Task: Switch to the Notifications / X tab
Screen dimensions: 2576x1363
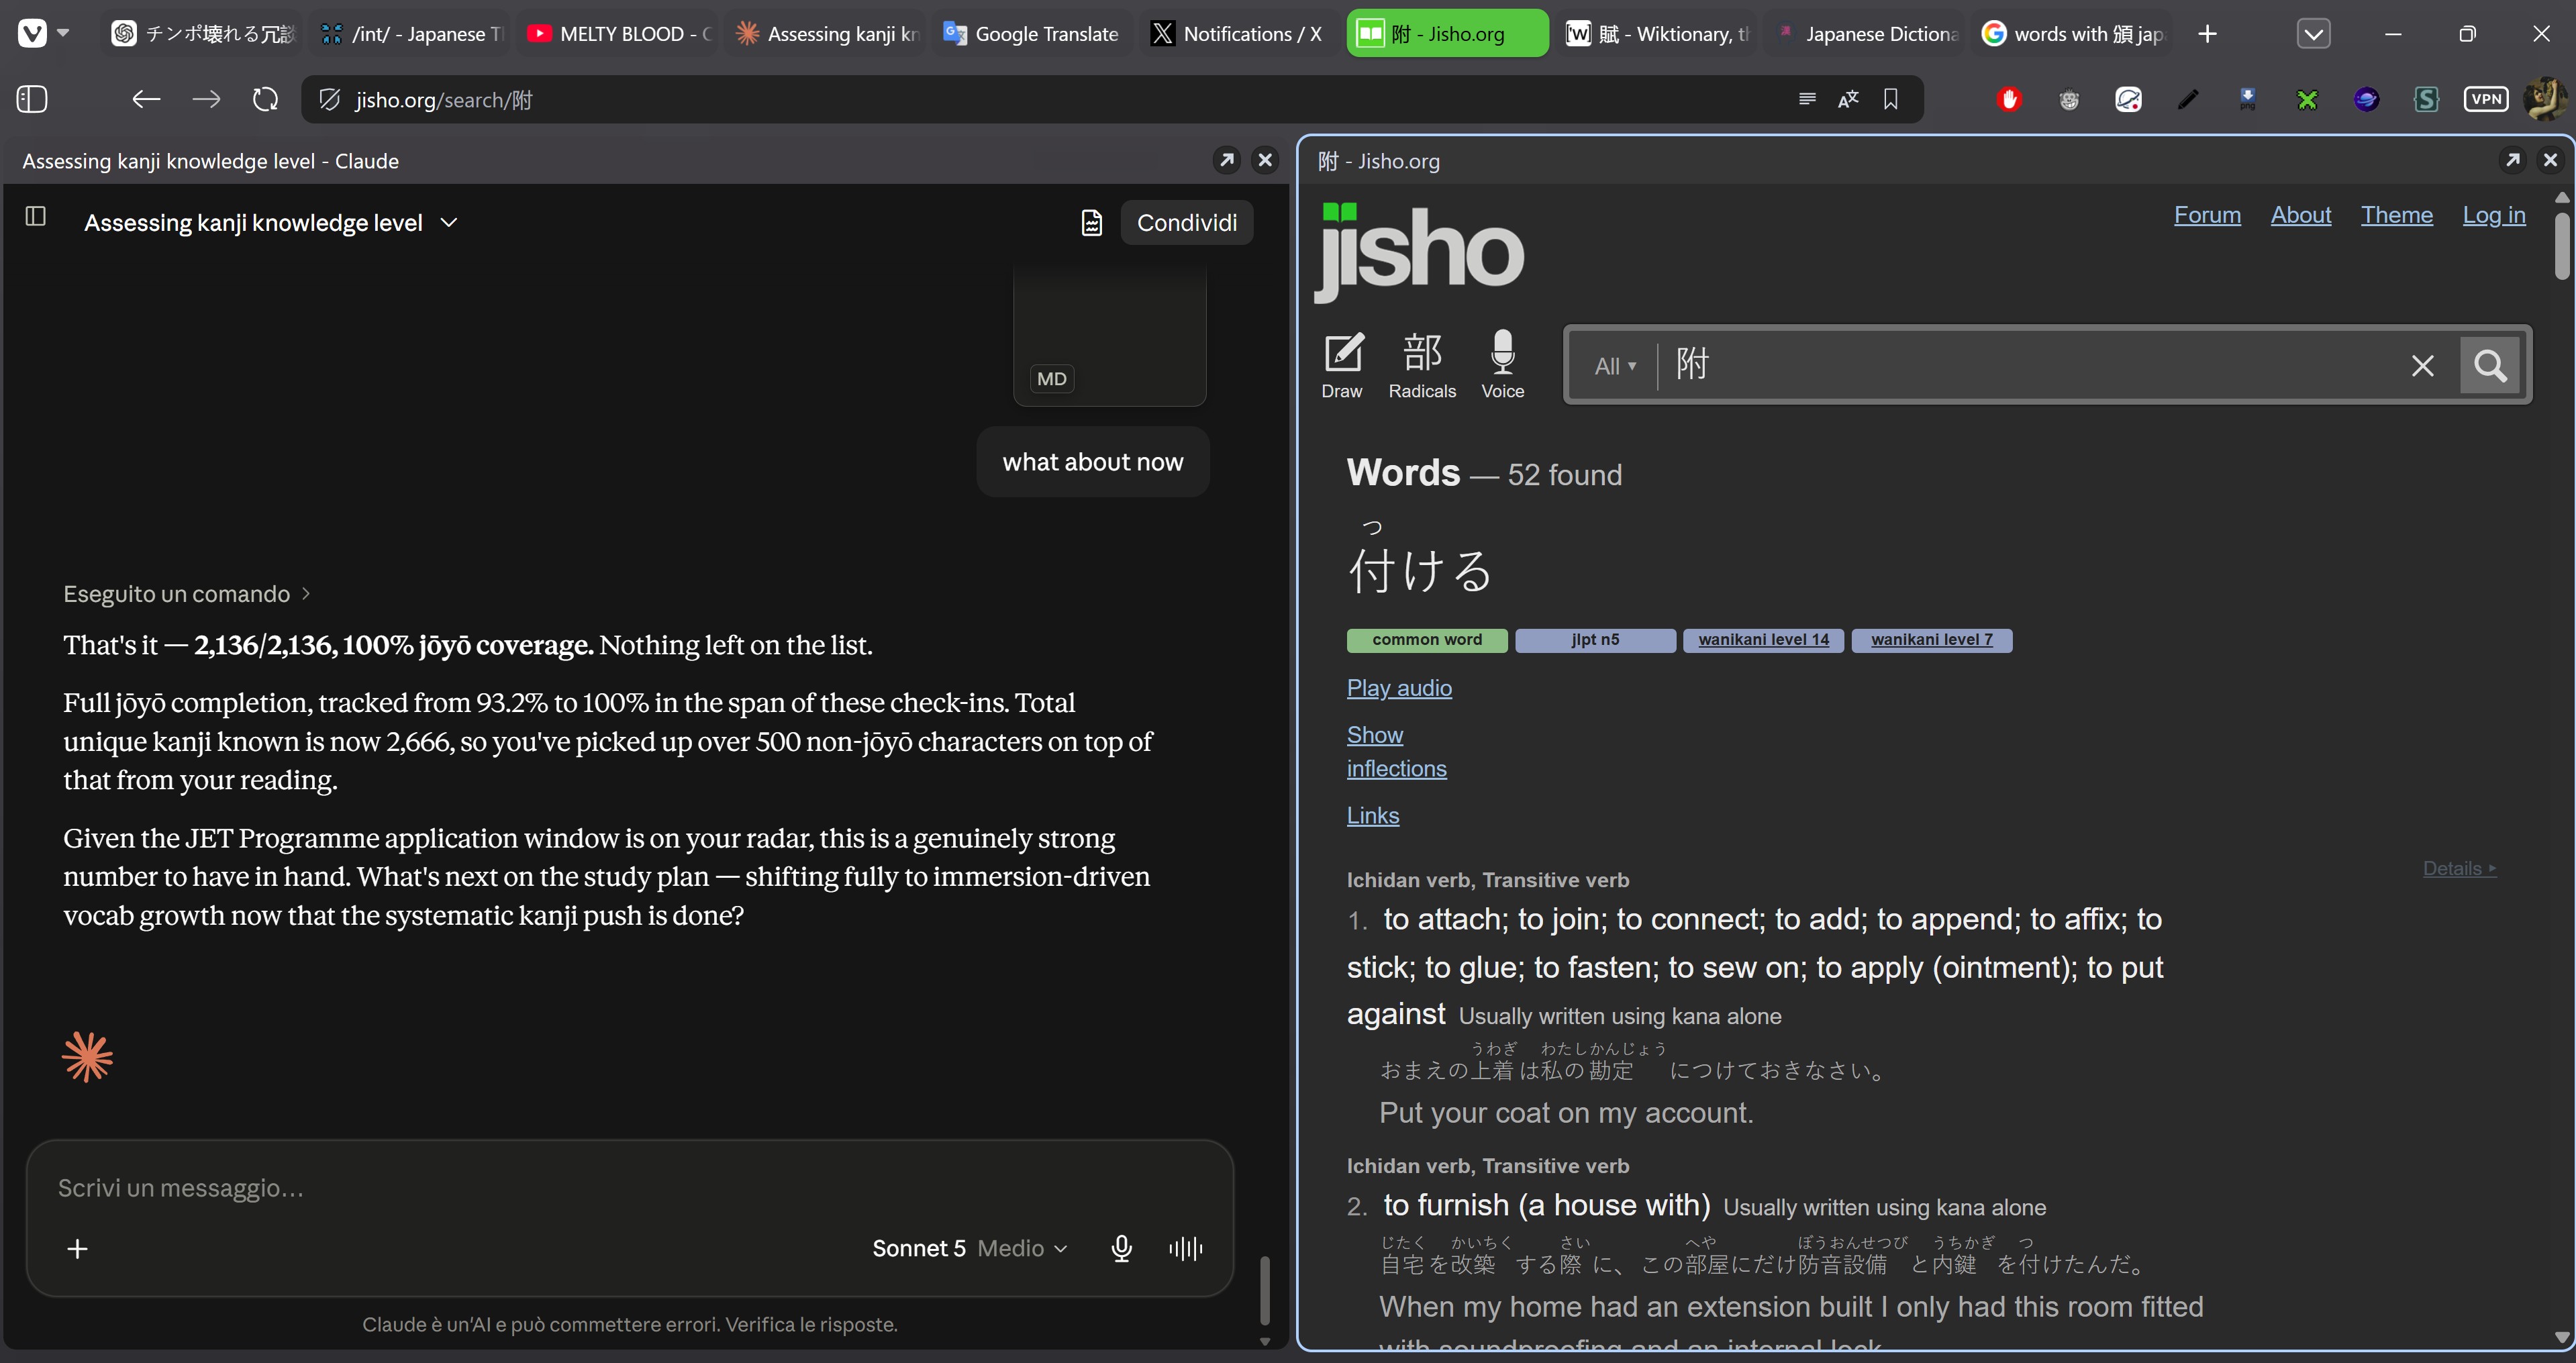Action: tap(1240, 34)
